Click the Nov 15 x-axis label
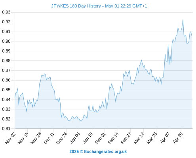 tap(23, 138)
